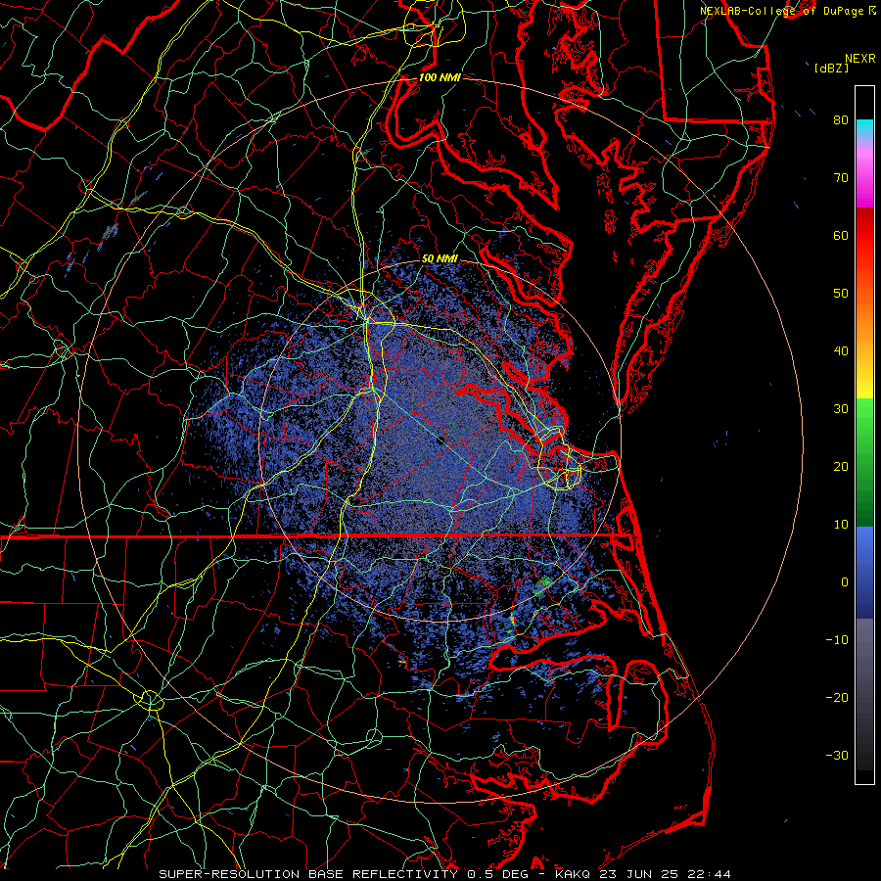
Task: Click the 30 dBZ scale value
Action: (841, 408)
